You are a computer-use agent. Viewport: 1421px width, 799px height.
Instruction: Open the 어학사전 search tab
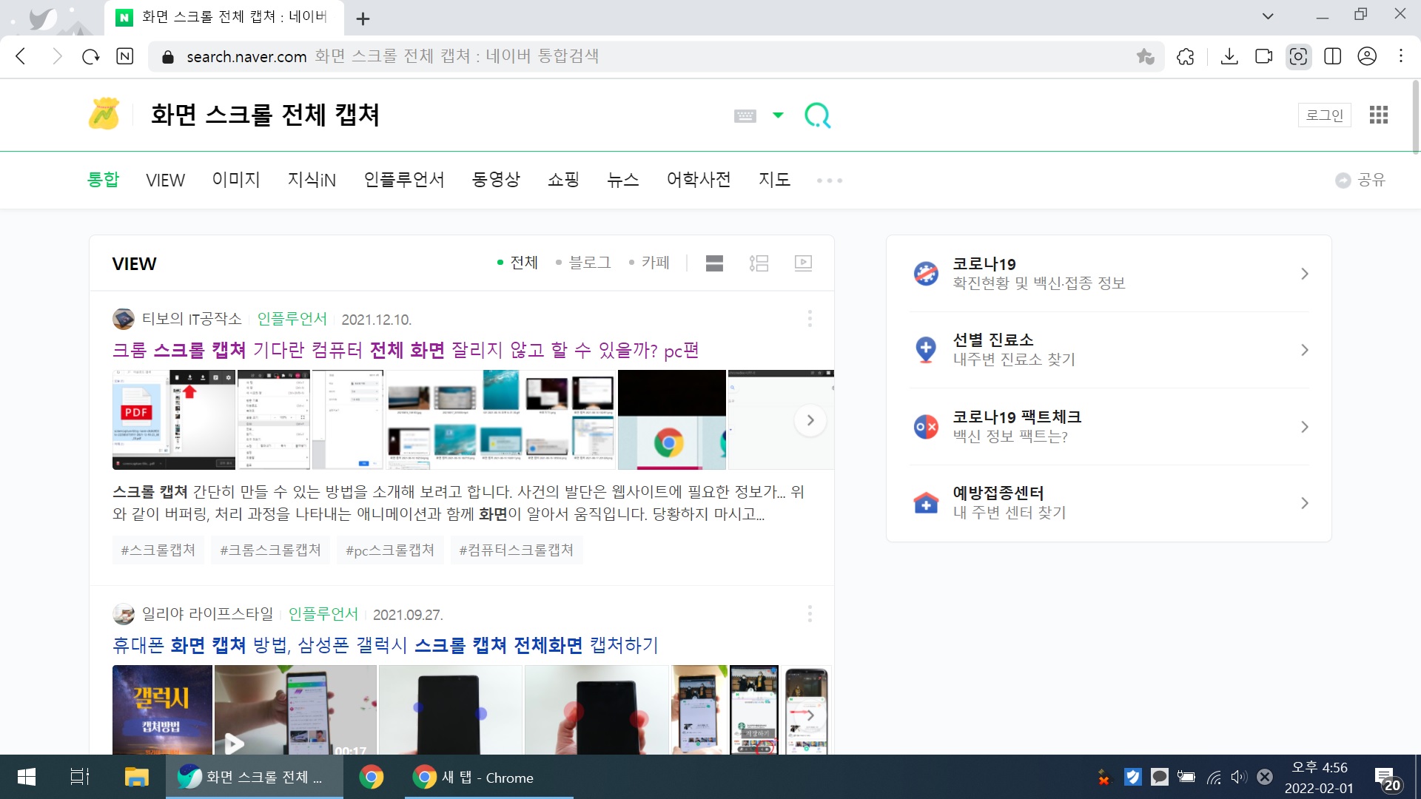pos(699,180)
